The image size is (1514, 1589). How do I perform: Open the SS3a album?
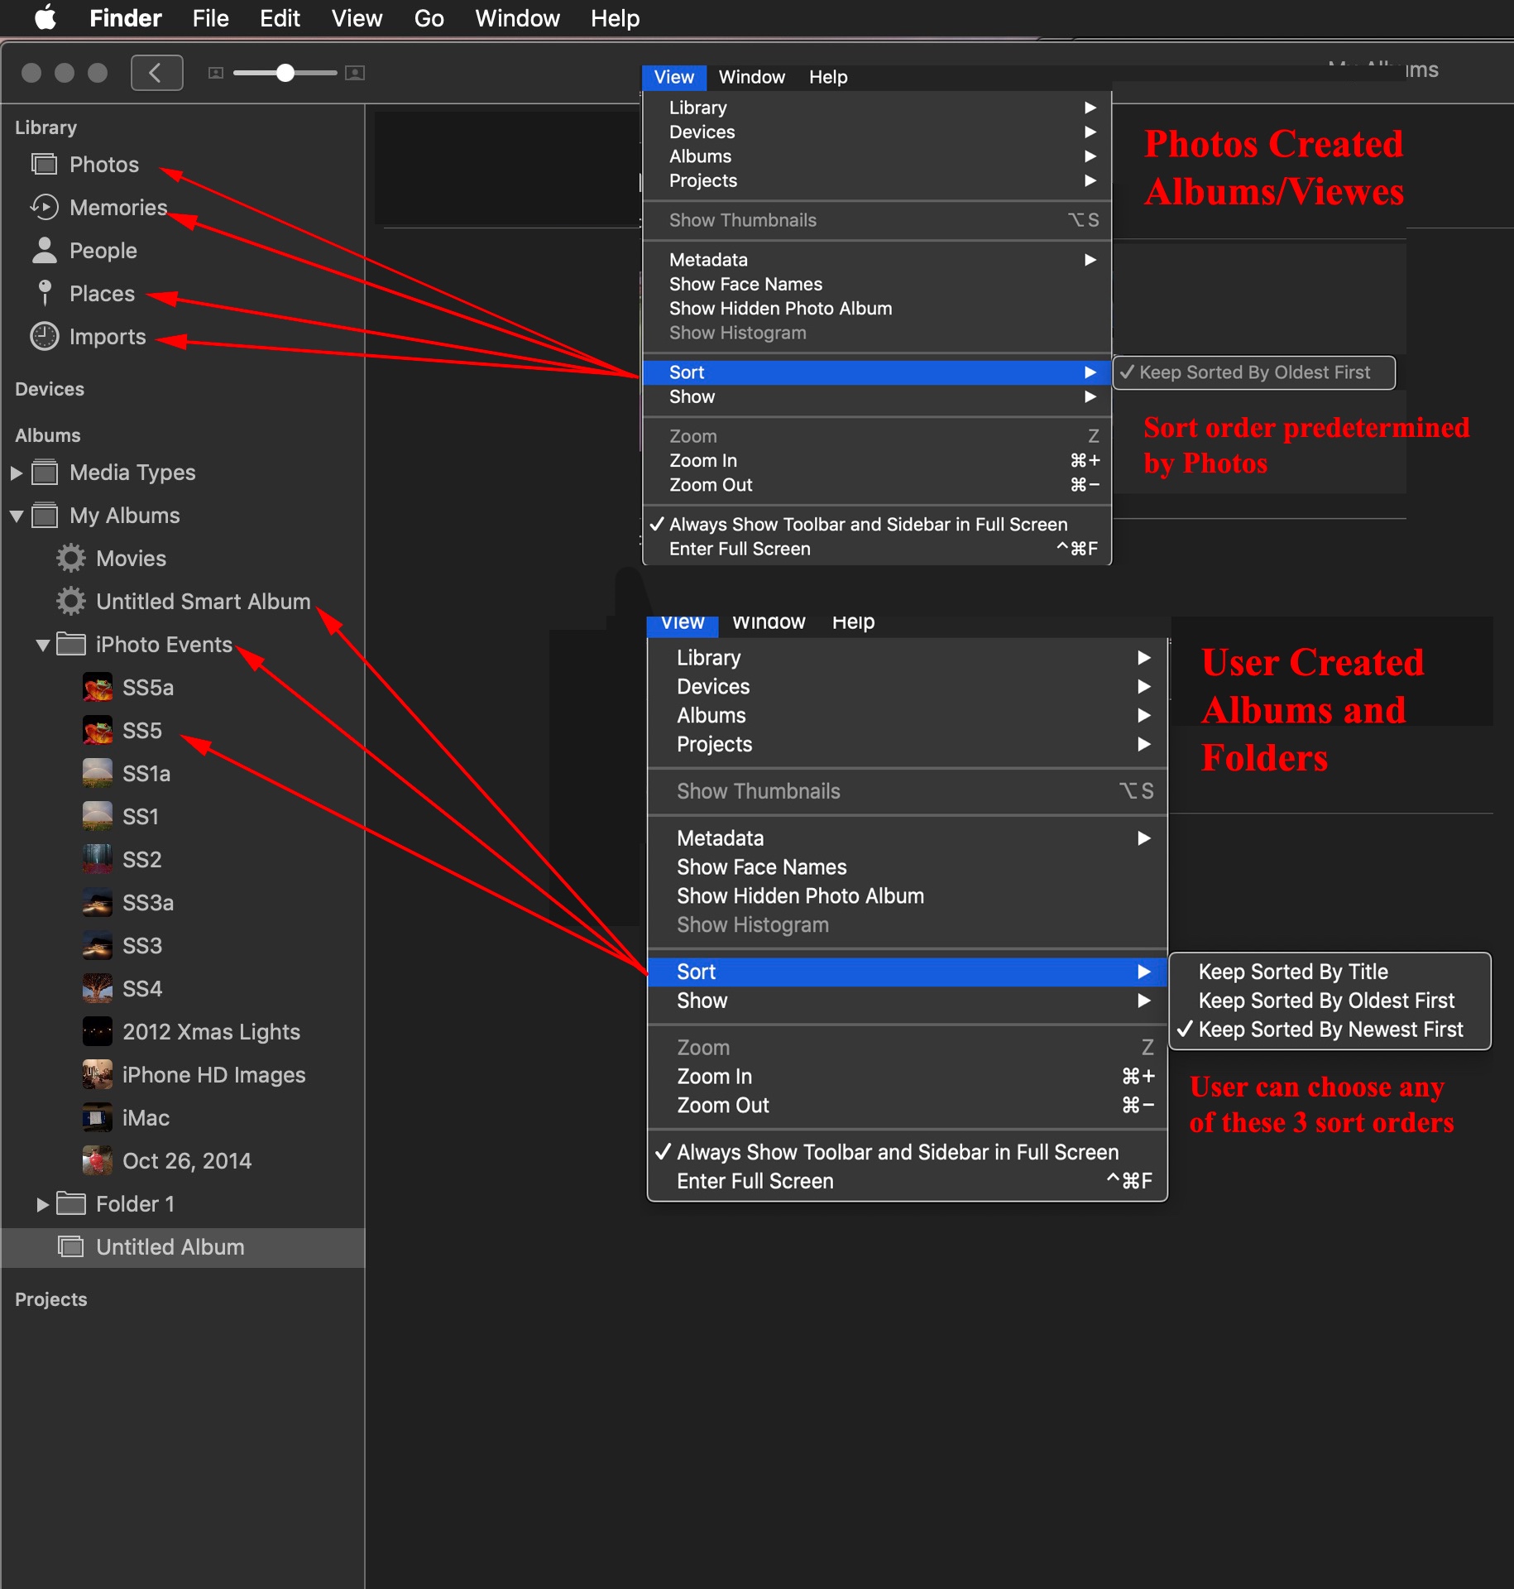pyautogui.click(x=148, y=903)
